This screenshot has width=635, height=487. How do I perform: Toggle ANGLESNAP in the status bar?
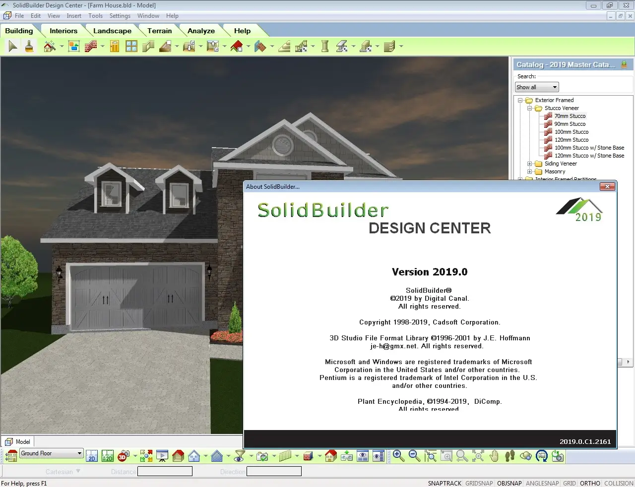coord(542,483)
